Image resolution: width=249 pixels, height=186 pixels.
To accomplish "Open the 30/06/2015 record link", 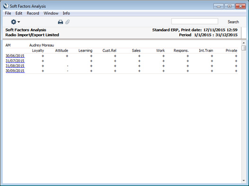I will [x=15, y=56].
